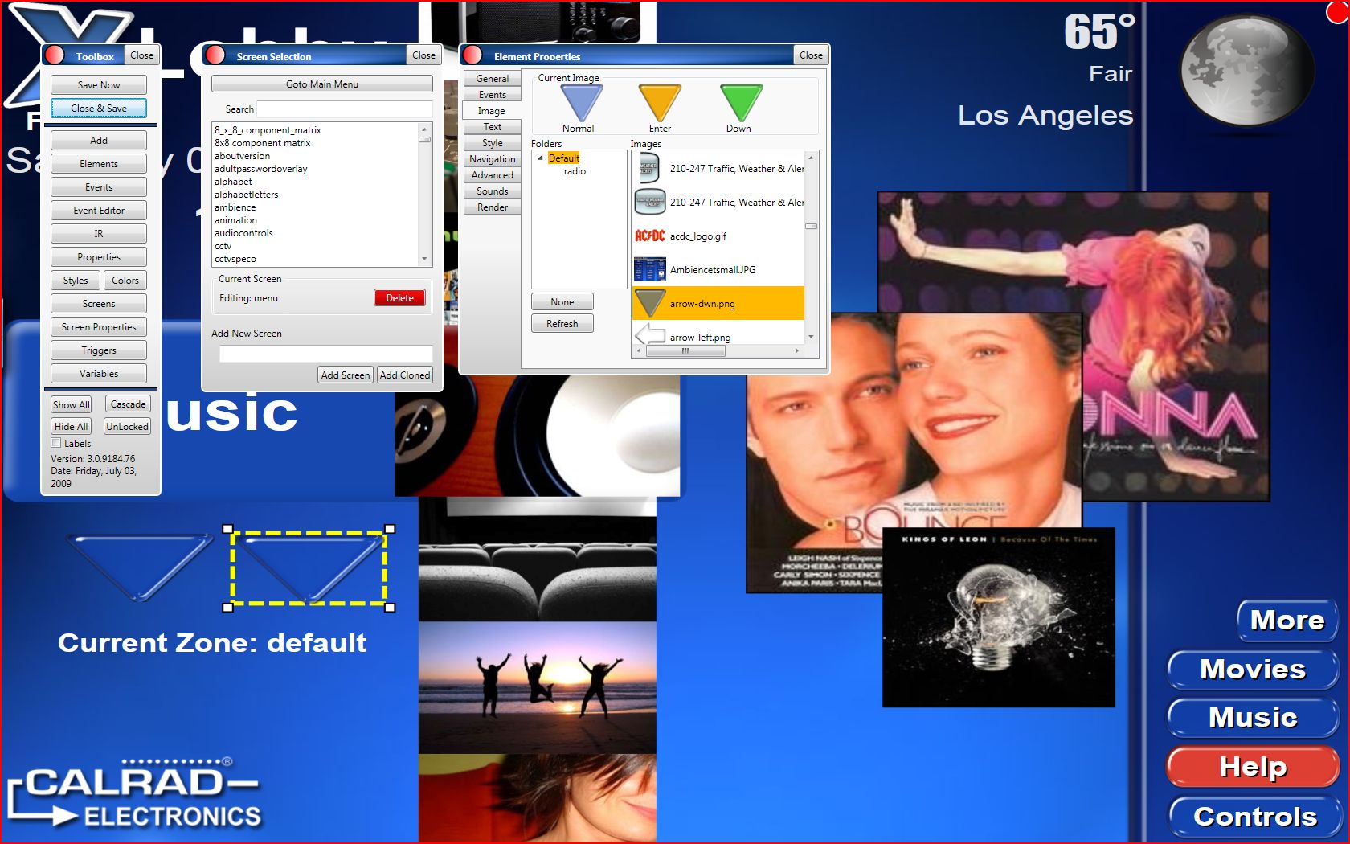Screen dimensions: 1350x844
Task: Click the down arrow of Images list scrollbar
Action: pos(811,337)
